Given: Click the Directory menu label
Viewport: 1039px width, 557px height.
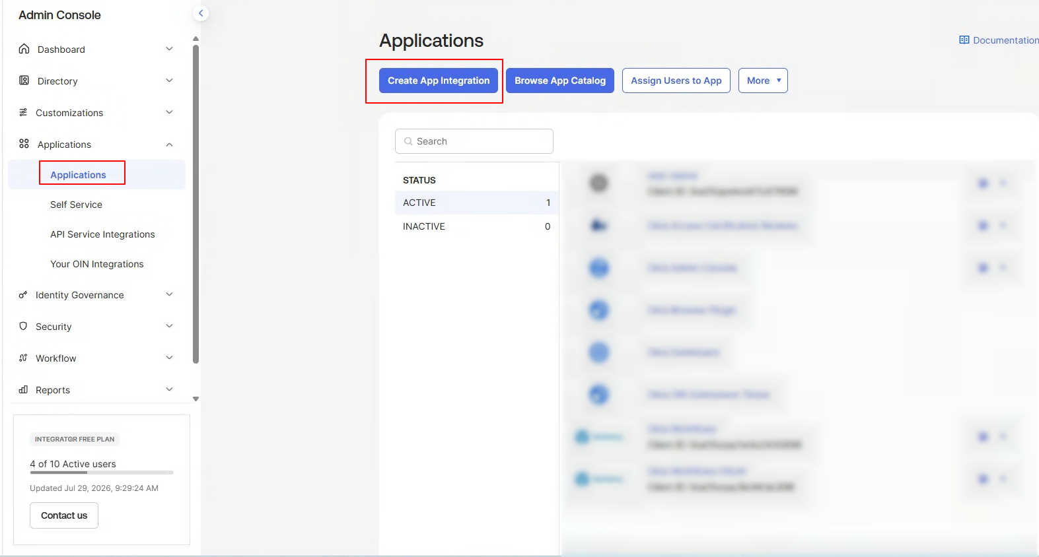Looking at the screenshot, I should [57, 81].
